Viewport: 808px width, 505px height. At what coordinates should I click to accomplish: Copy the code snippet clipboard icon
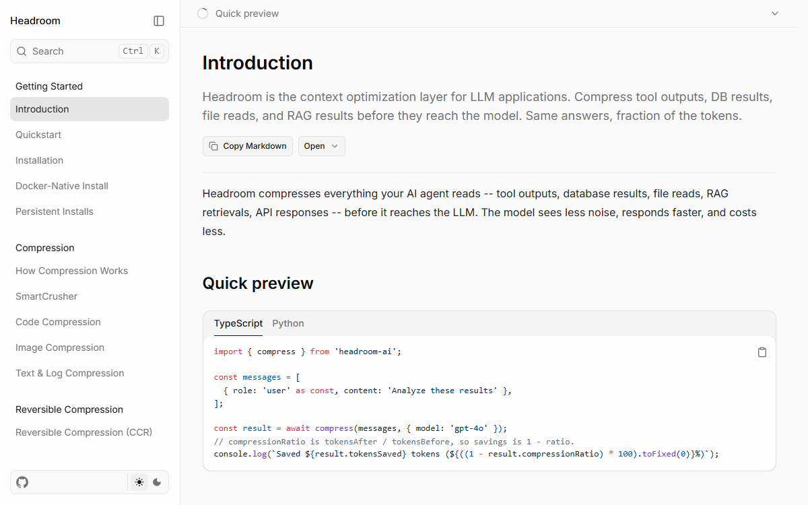762,352
